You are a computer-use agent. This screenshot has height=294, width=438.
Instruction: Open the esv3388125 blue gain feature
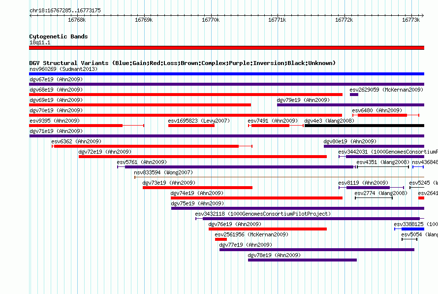pos(409,229)
